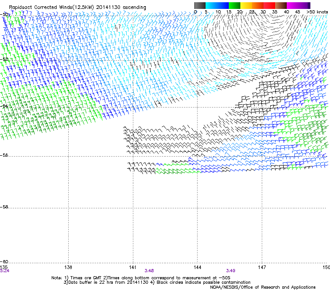This screenshot has height=290, width=330.
Task: Click latitude axis label '-54'
Action: point(4,106)
